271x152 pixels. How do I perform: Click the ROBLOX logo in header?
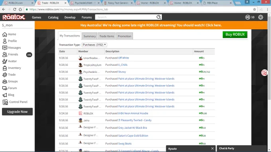coord(14,17)
